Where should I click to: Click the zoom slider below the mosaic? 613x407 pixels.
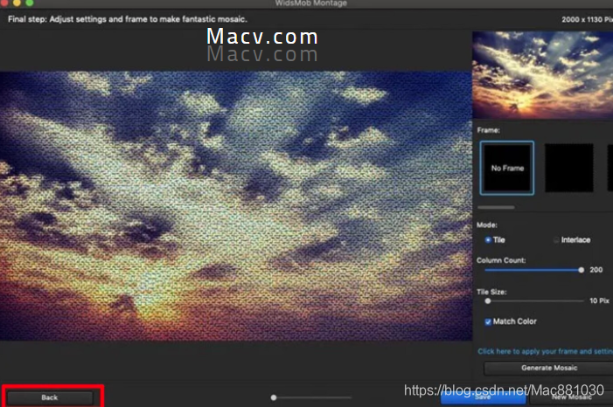tap(311, 397)
